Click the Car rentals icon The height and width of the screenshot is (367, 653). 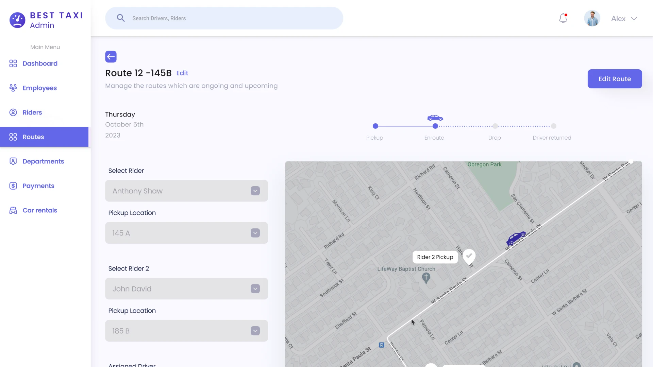pyautogui.click(x=13, y=210)
